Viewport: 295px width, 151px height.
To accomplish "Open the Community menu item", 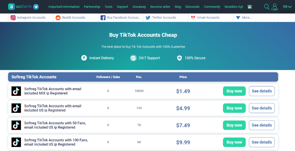I will tap(212, 7).
